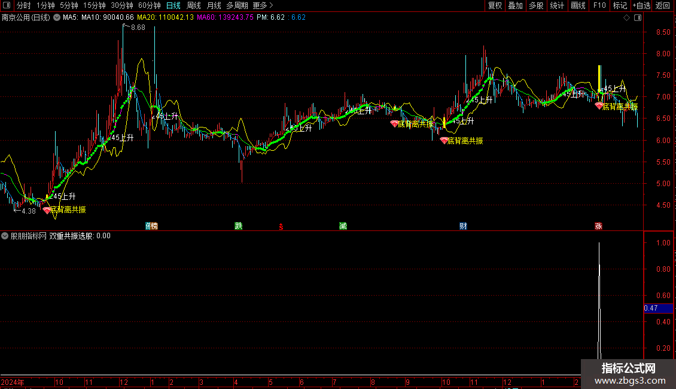Open the 更多 periods expander
The width and height of the screenshot is (676, 389).
tap(263, 5)
